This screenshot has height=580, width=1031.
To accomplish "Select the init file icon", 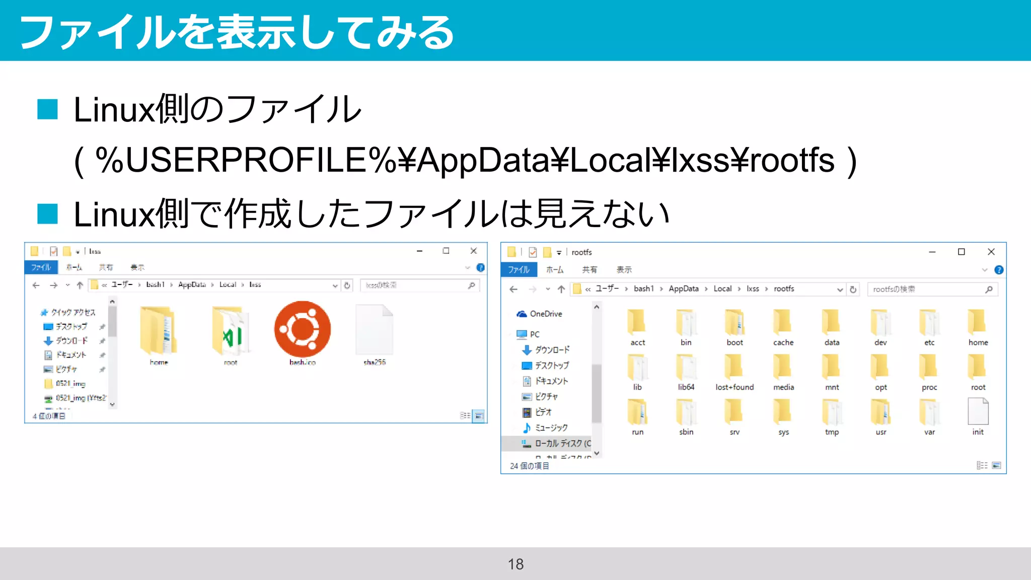I will 978,411.
